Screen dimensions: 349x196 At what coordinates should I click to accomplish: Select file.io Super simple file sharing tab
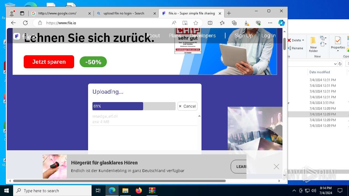(x=192, y=13)
